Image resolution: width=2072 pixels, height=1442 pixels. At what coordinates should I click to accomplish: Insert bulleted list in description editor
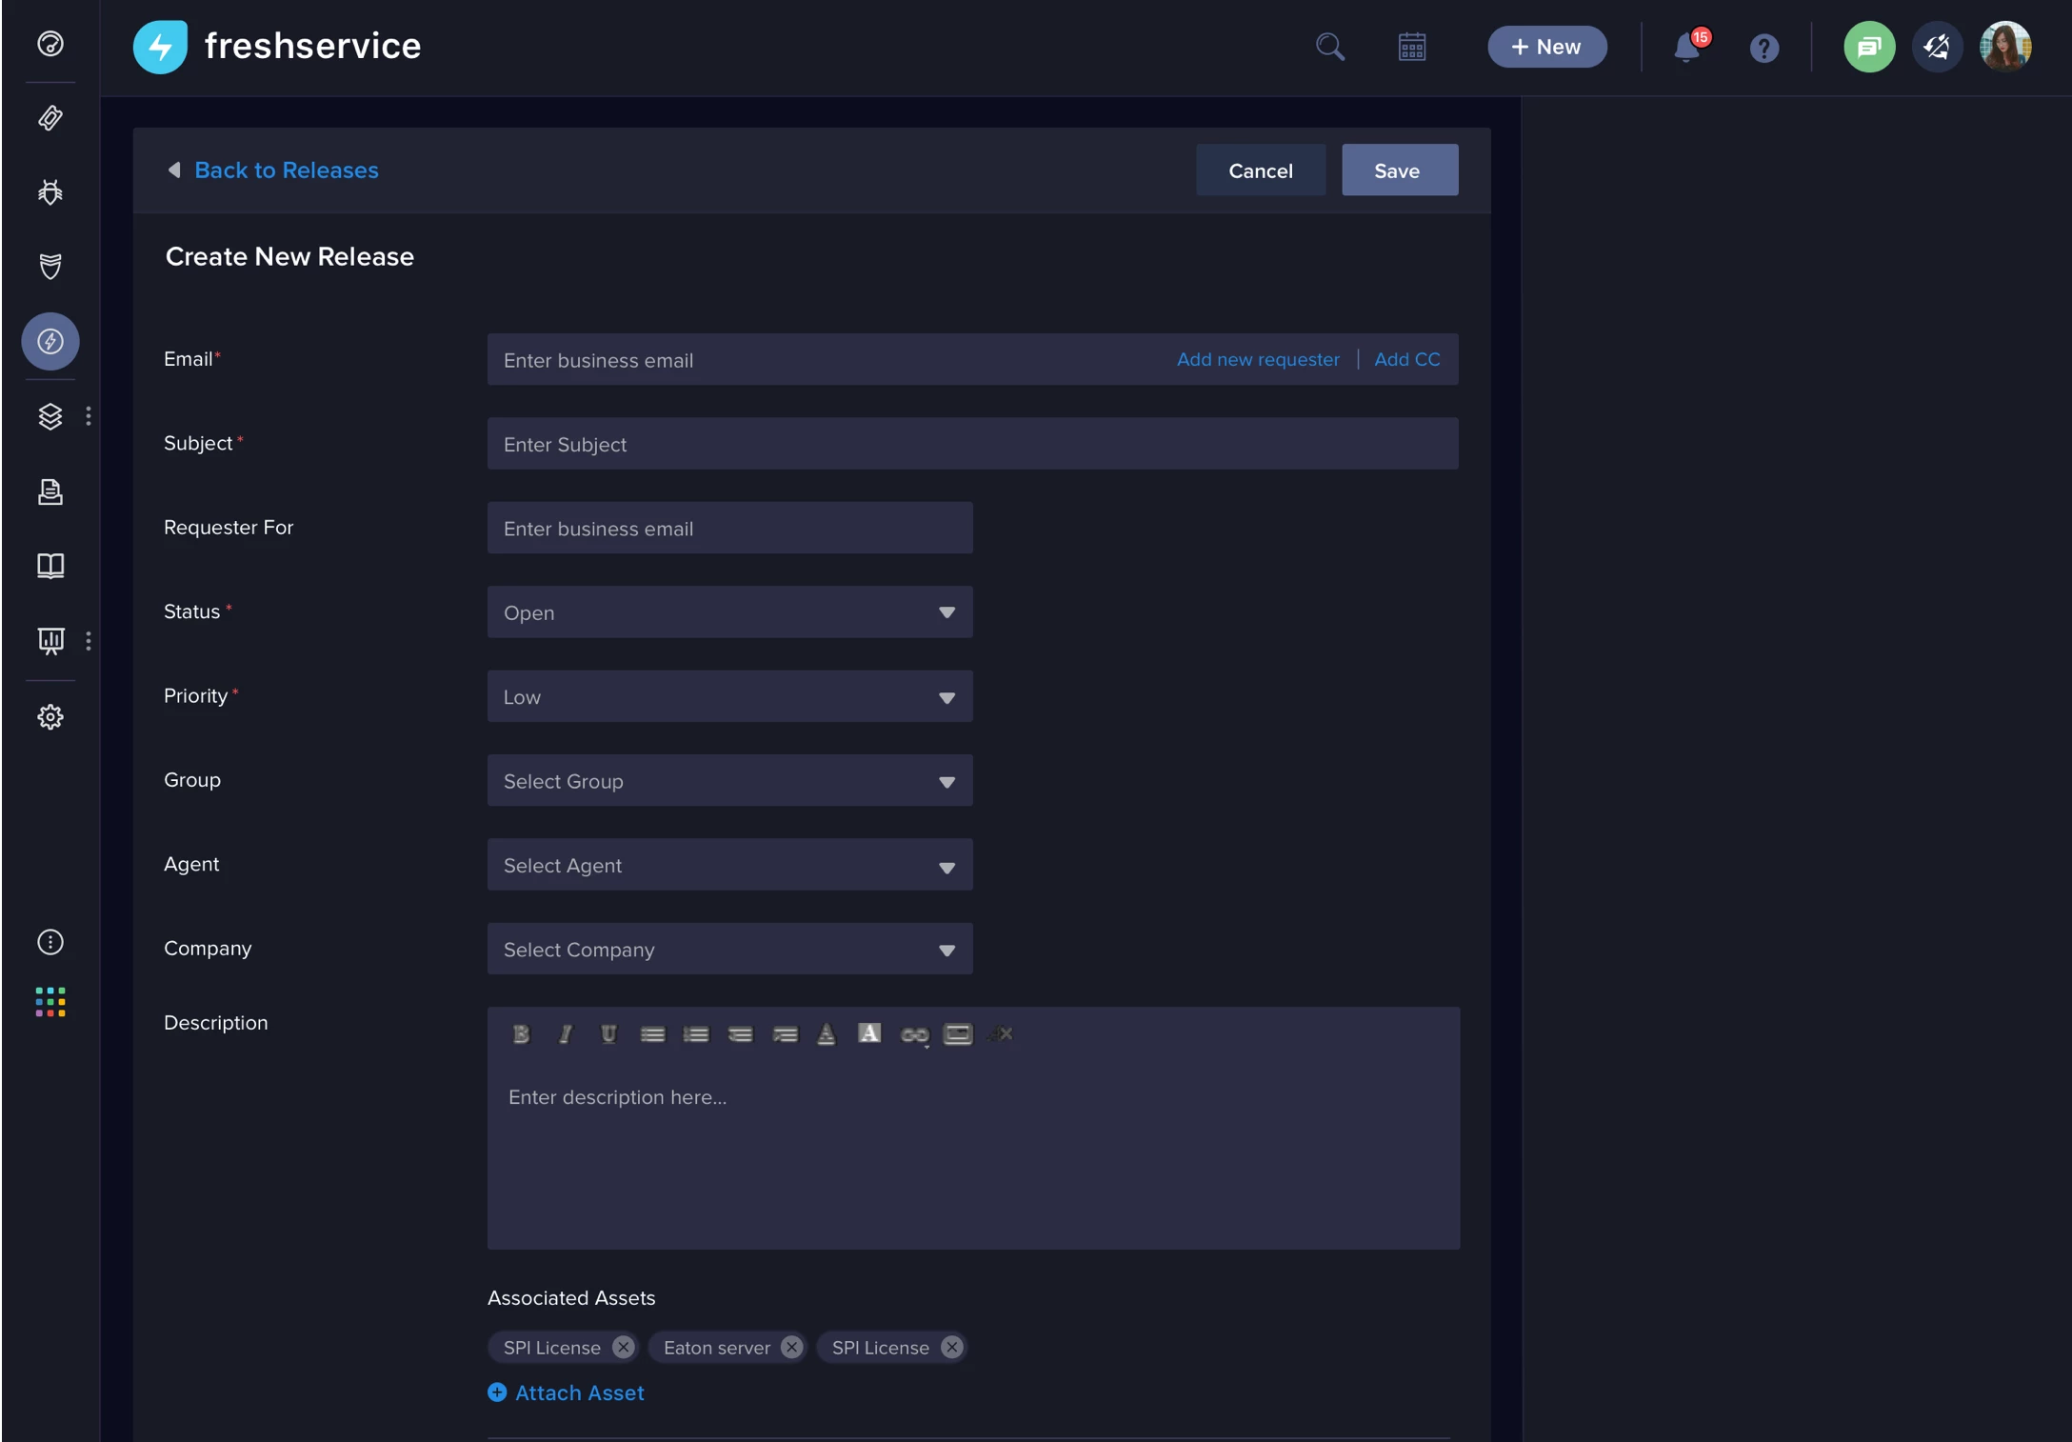click(652, 1034)
